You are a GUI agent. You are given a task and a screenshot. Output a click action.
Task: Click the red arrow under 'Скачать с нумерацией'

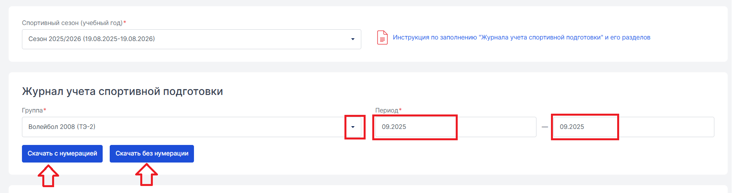coord(48,176)
